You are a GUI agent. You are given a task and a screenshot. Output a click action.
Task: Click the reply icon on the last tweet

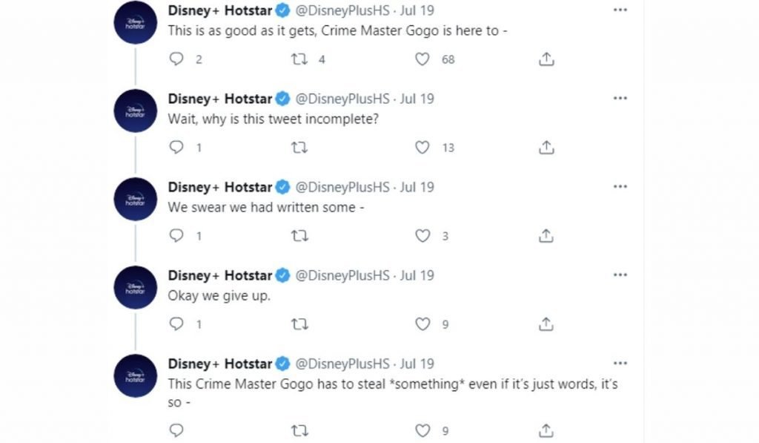(x=176, y=430)
